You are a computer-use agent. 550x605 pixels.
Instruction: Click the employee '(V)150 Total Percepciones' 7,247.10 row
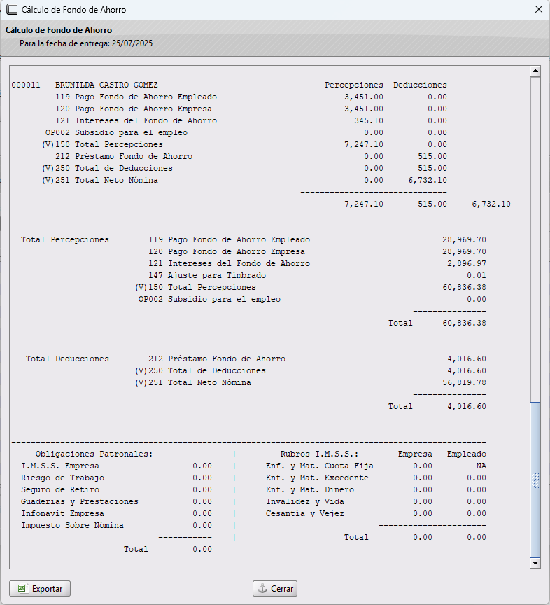[244, 145]
